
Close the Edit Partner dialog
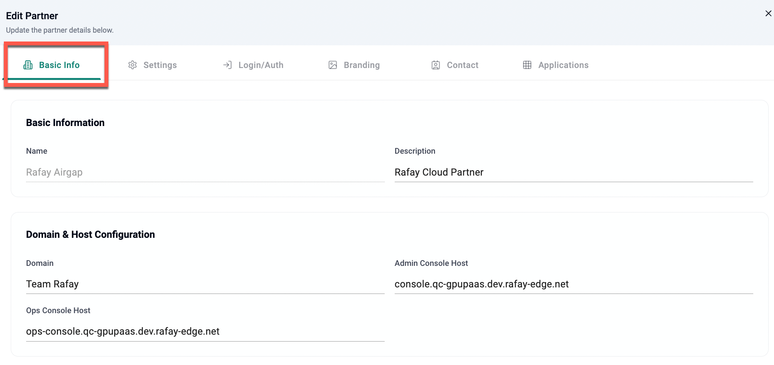click(768, 13)
